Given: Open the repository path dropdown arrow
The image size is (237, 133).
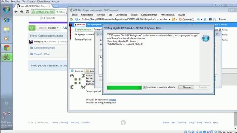Looking at the screenshot, I should pyautogui.click(x=158, y=19).
